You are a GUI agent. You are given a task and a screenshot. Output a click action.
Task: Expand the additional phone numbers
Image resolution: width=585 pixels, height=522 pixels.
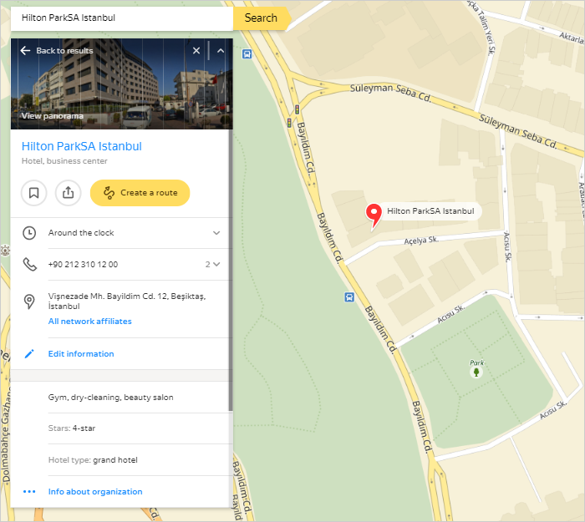pyautogui.click(x=212, y=265)
